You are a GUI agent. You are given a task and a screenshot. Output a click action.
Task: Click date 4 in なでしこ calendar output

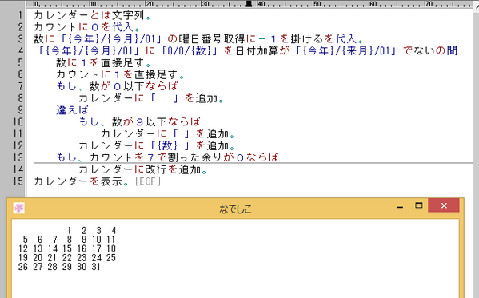tap(114, 230)
